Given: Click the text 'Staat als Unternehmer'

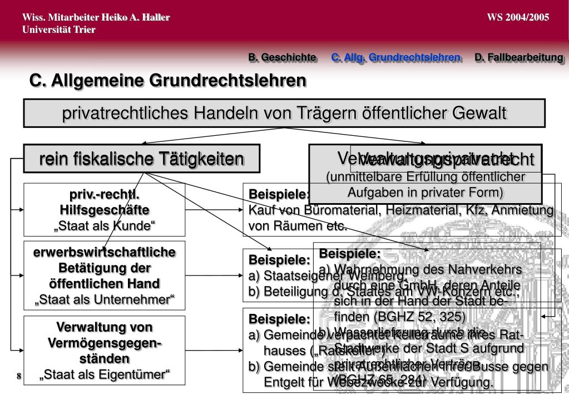Looking at the screenshot, I should (105, 299).
